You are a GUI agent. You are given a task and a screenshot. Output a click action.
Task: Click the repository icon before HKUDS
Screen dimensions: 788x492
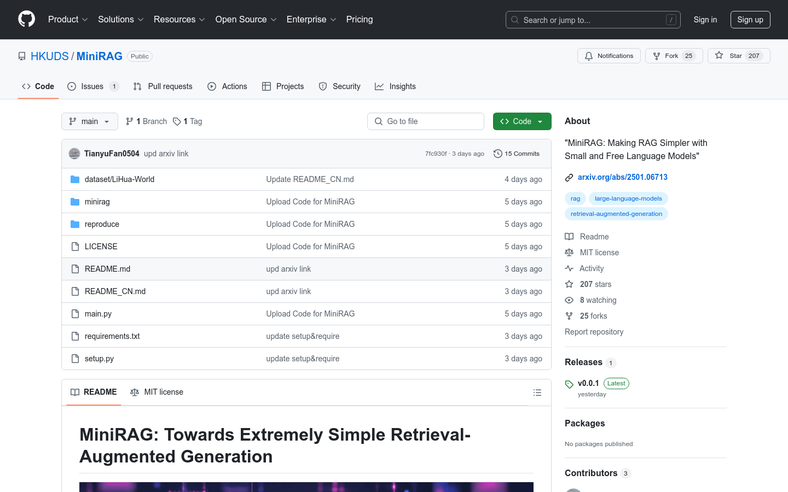pos(22,56)
